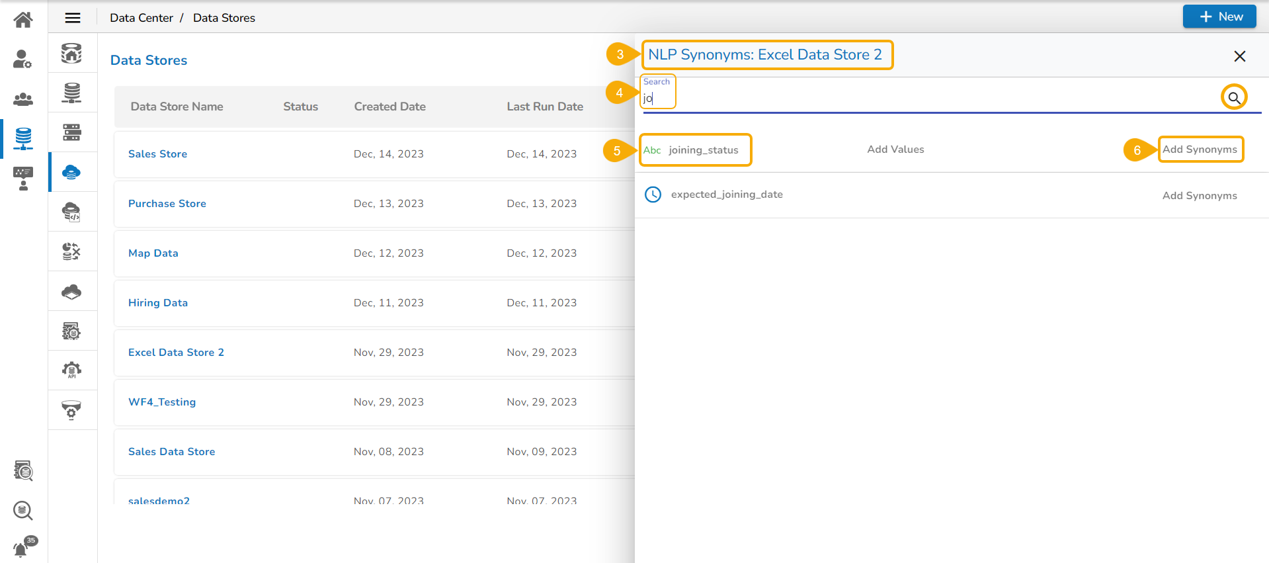Focus the Search input field

[x=926, y=99]
